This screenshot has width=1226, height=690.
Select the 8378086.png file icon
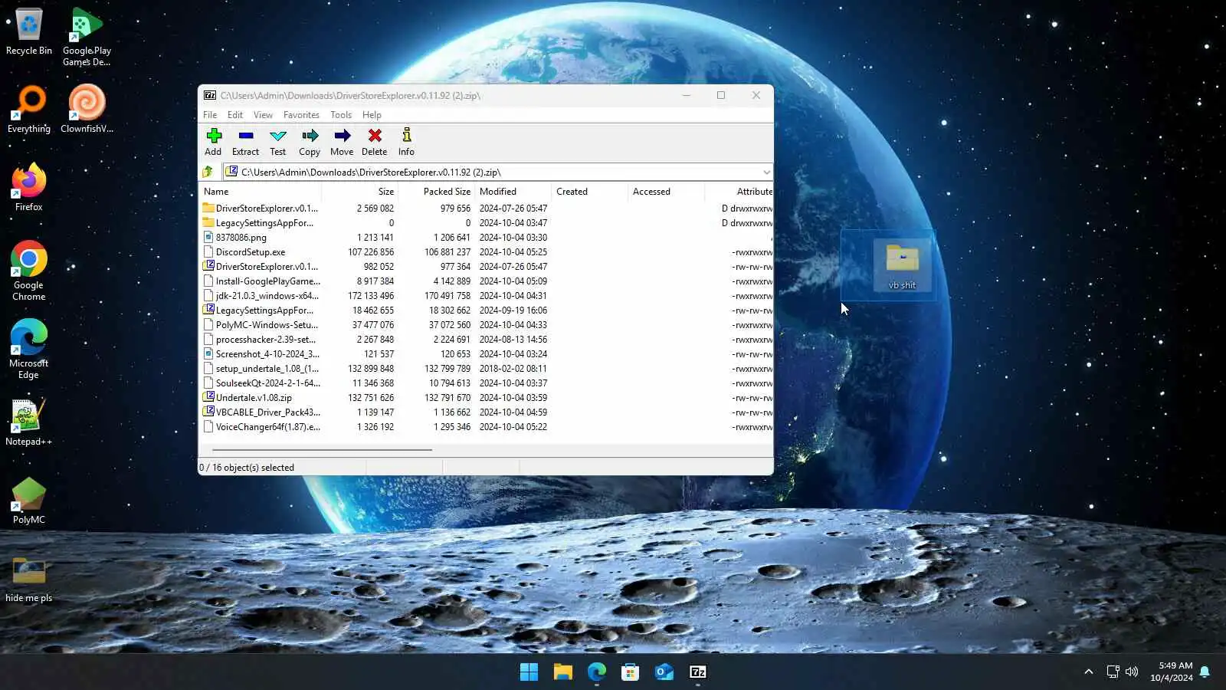pos(208,237)
